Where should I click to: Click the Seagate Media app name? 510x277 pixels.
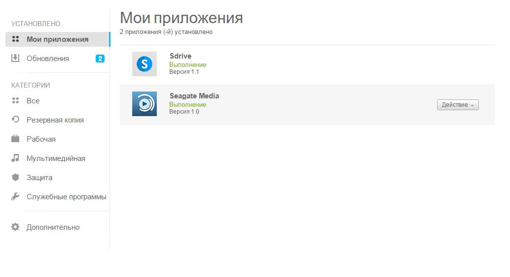coord(194,96)
